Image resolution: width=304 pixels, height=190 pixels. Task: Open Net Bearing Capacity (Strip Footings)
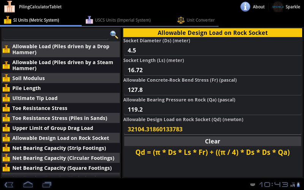pos(61,148)
